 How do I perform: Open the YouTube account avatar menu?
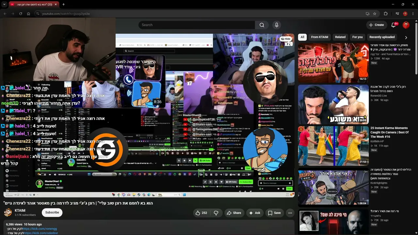point(406,25)
